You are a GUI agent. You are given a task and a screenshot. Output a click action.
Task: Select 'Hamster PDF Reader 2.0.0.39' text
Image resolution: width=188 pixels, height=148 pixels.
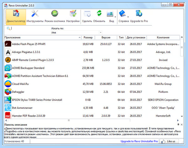click(29, 116)
